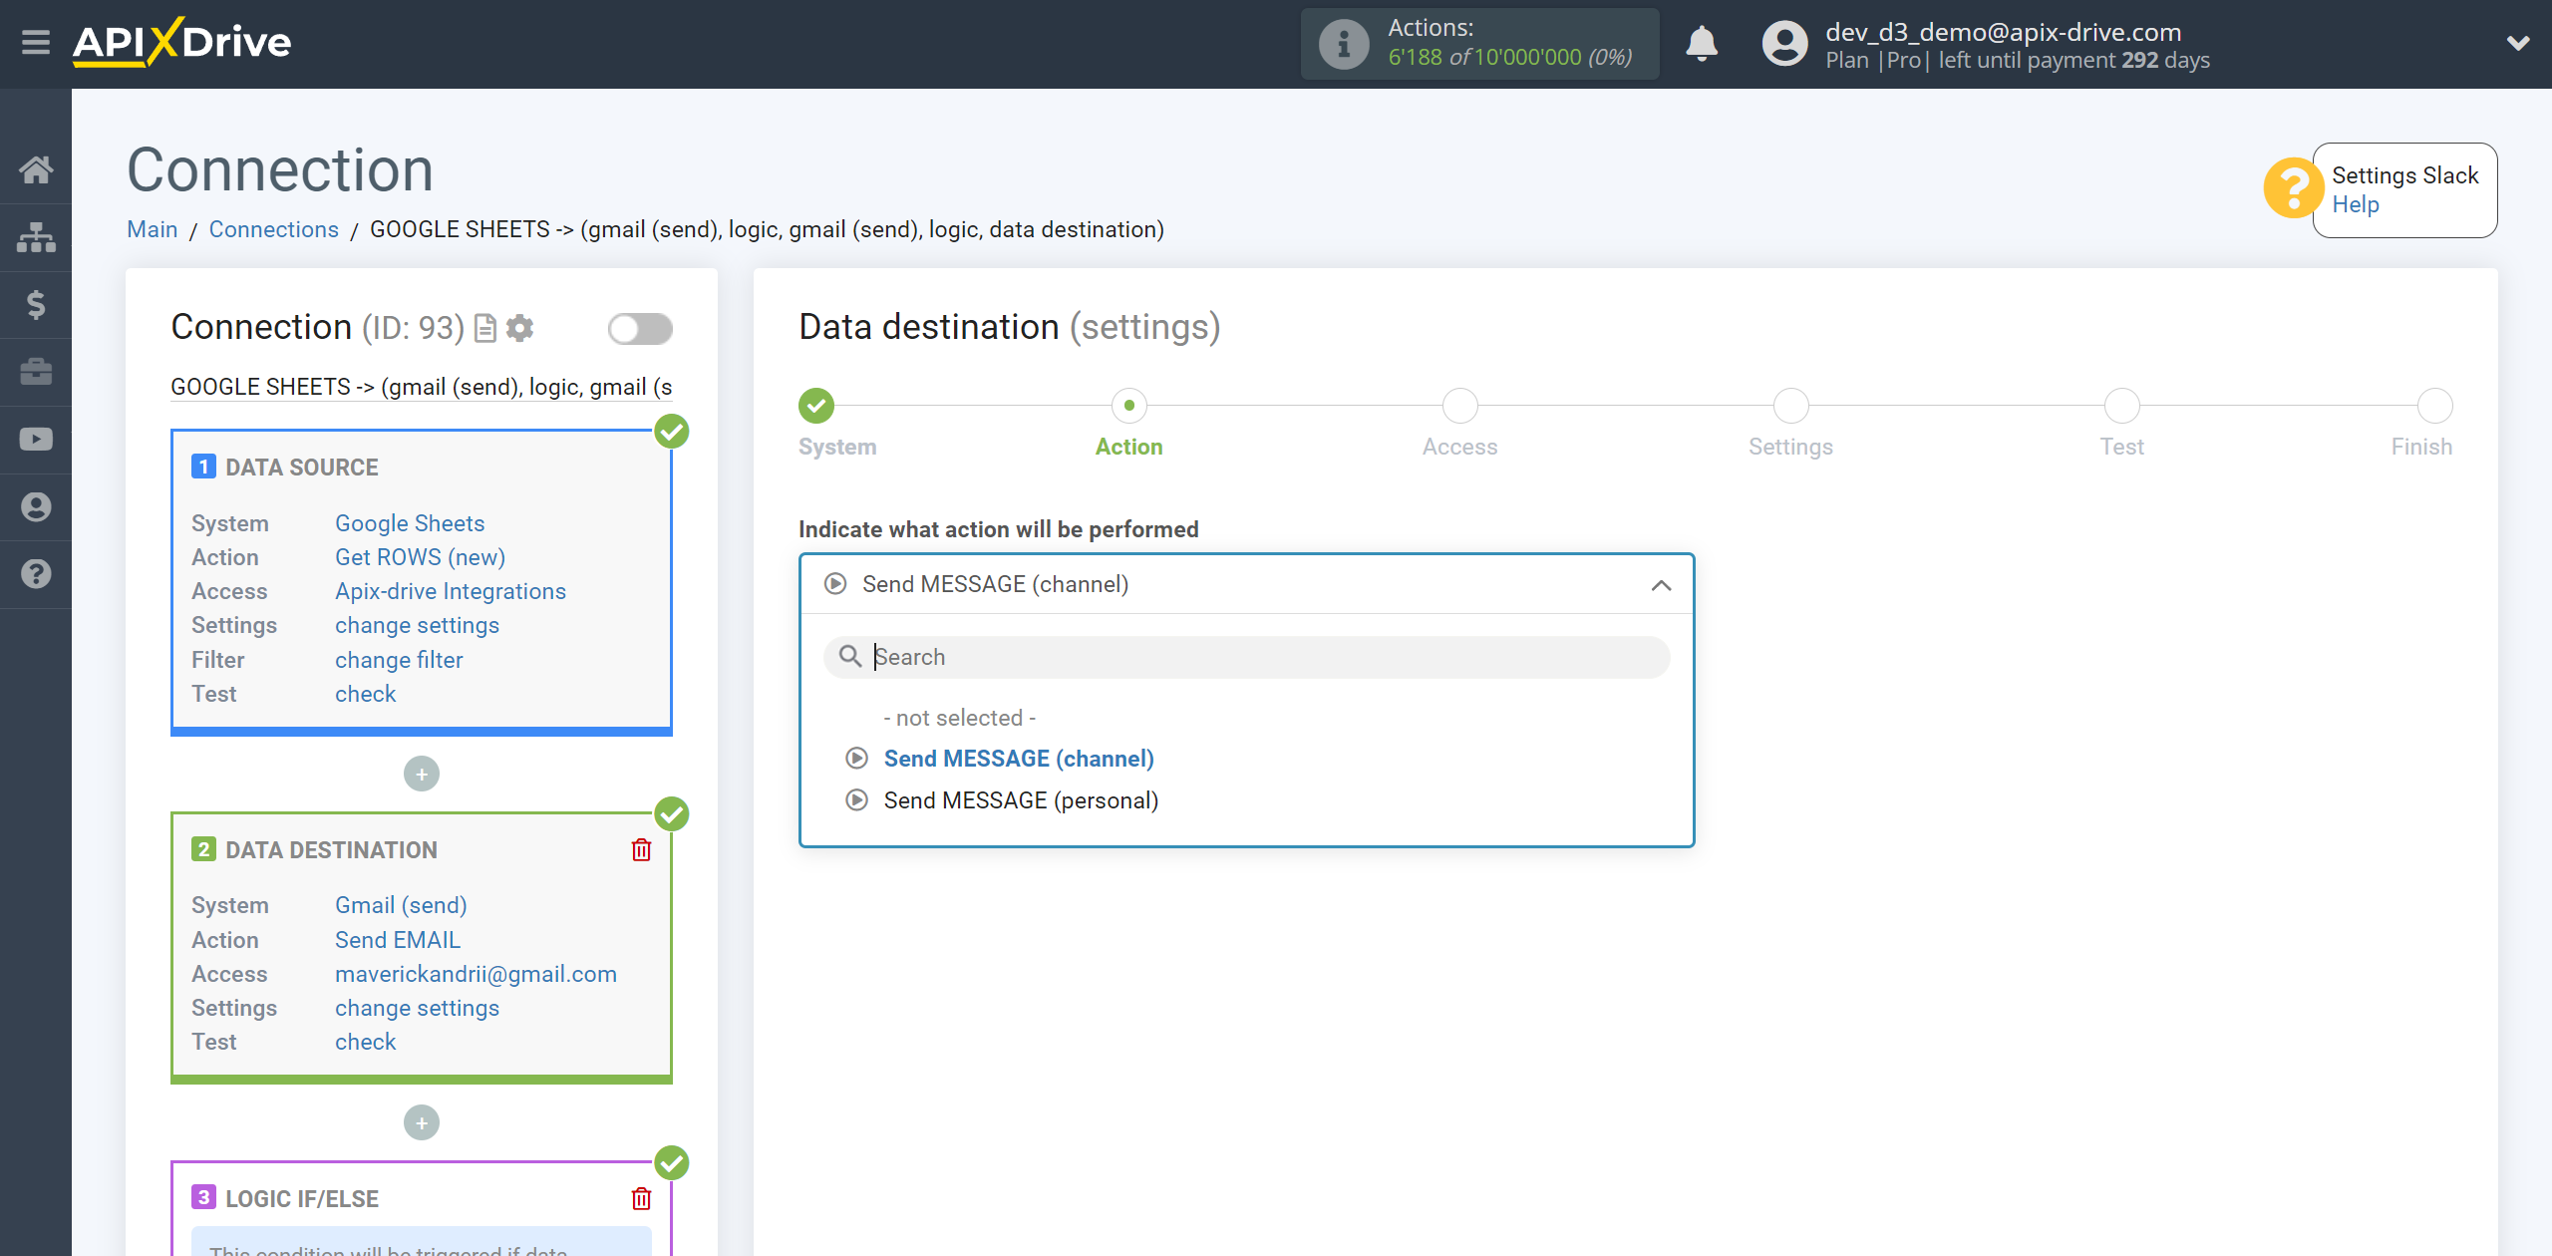This screenshot has height=1256, width=2552.
Task: Open the billing dollar sidebar icon
Action: coord(36,304)
